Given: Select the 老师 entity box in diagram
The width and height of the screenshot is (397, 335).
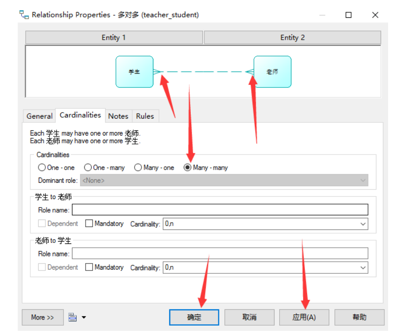Looking at the screenshot, I should pos(272,72).
